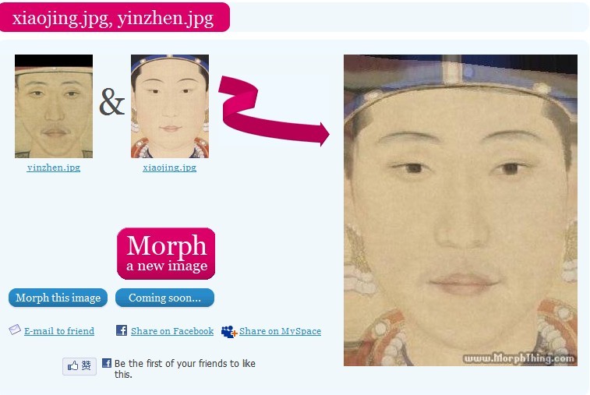Open the xiaojing.jpg thumbnail image

pyautogui.click(x=170, y=106)
